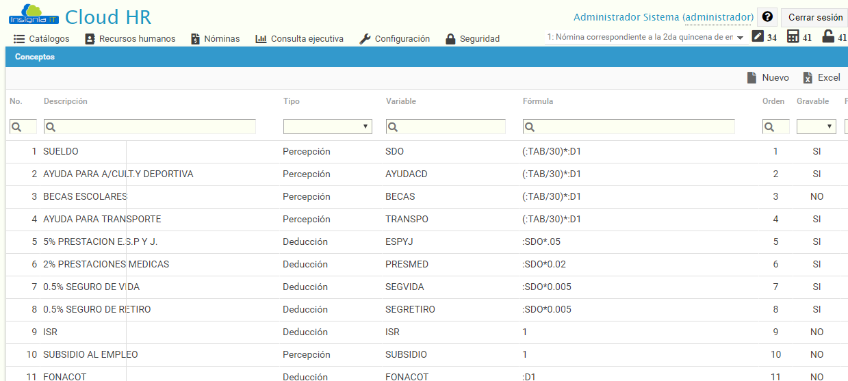Sort by Orden column header
This screenshot has height=381, width=848.
tap(773, 101)
